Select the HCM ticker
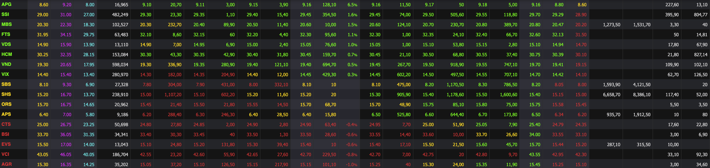The width and height of the screenshot is (710, 168). tap(7, 54)
